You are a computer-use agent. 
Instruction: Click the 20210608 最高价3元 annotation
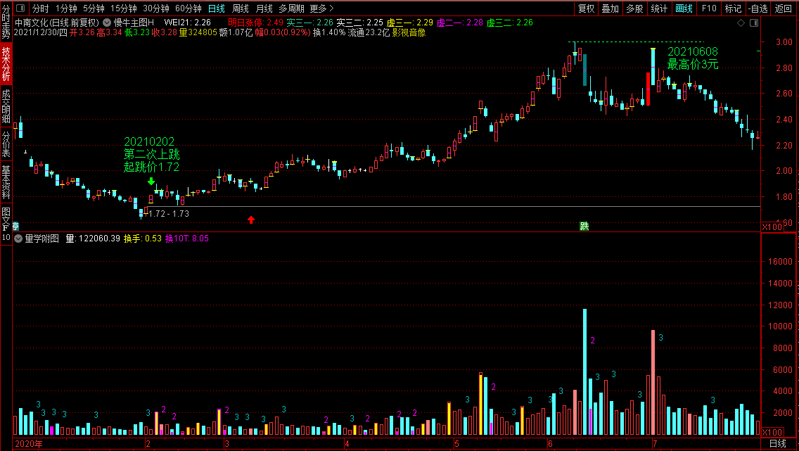point(693,58)
